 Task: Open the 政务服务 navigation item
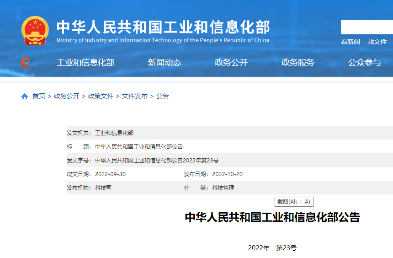click(x=298, y=63)
